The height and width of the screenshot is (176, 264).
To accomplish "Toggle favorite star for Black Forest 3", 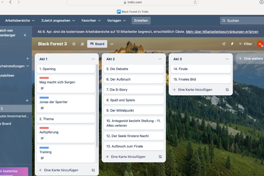I will coord(74,44).
